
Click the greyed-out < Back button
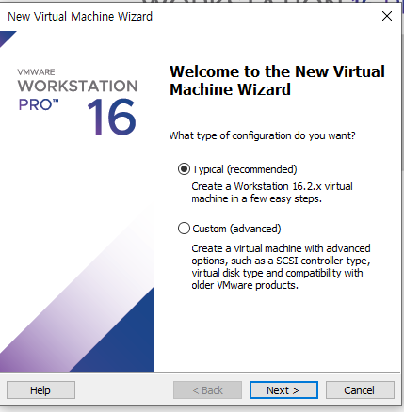207,390
